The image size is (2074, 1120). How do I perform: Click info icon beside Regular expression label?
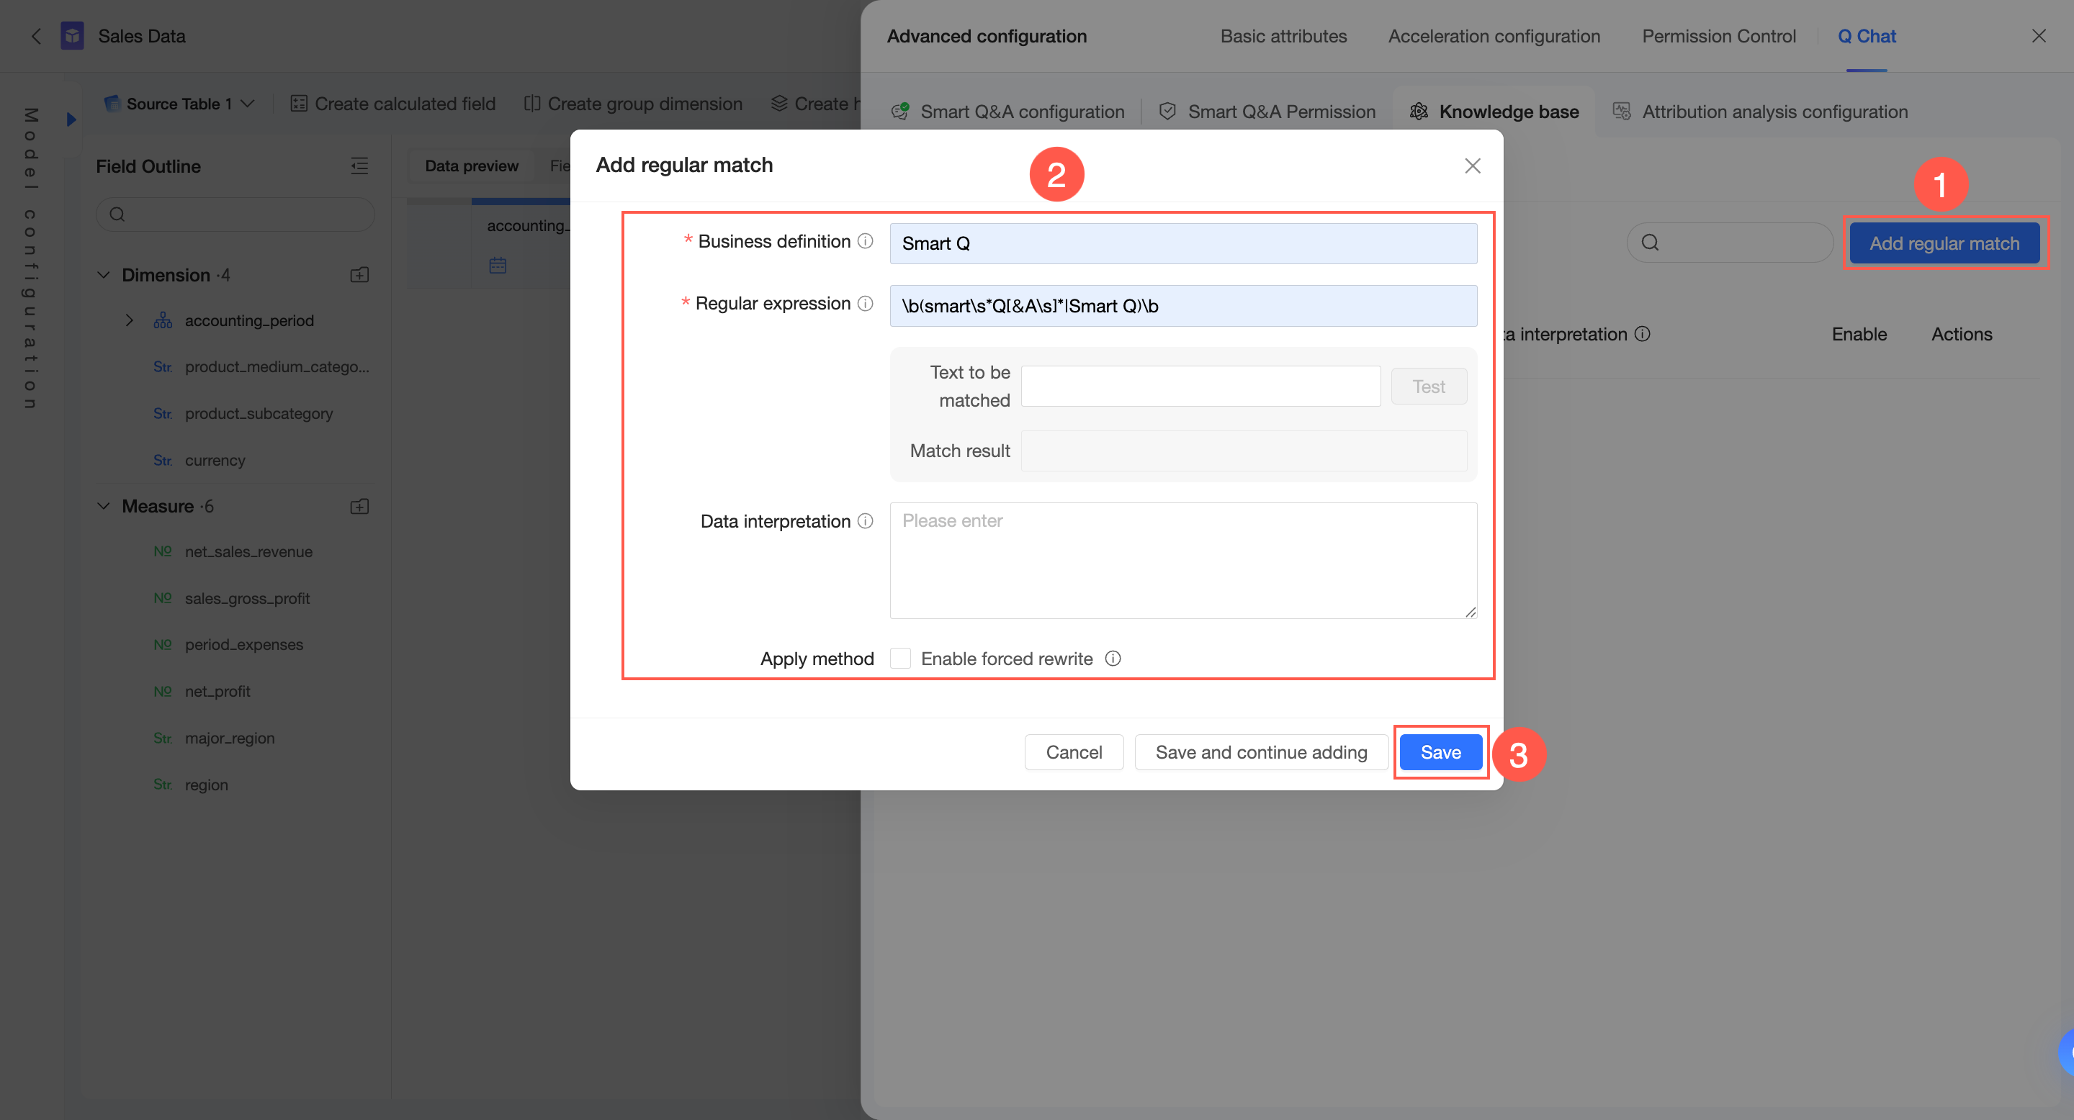pos(866,303)
